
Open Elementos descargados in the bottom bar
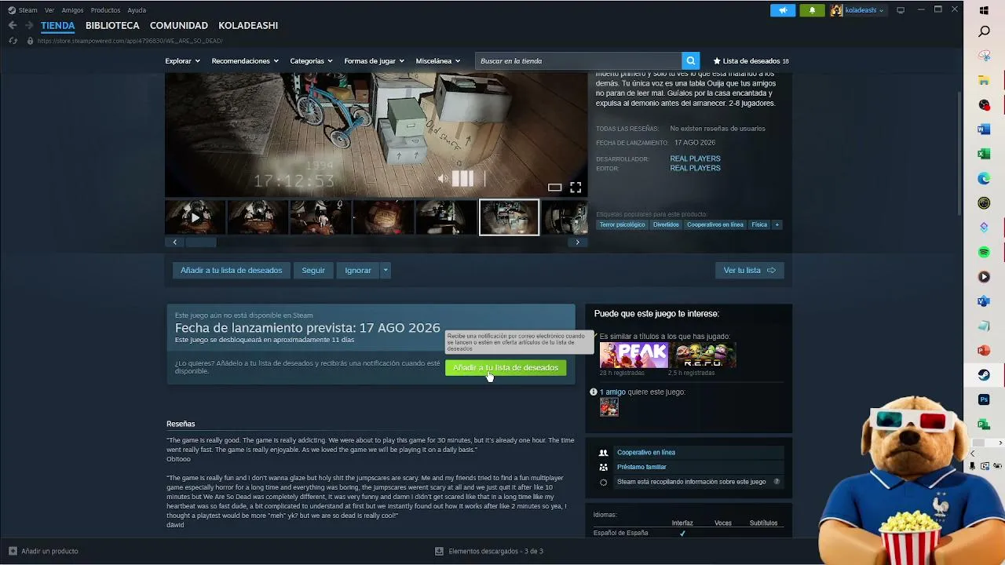pyautogui.click(x=489, y=551)
